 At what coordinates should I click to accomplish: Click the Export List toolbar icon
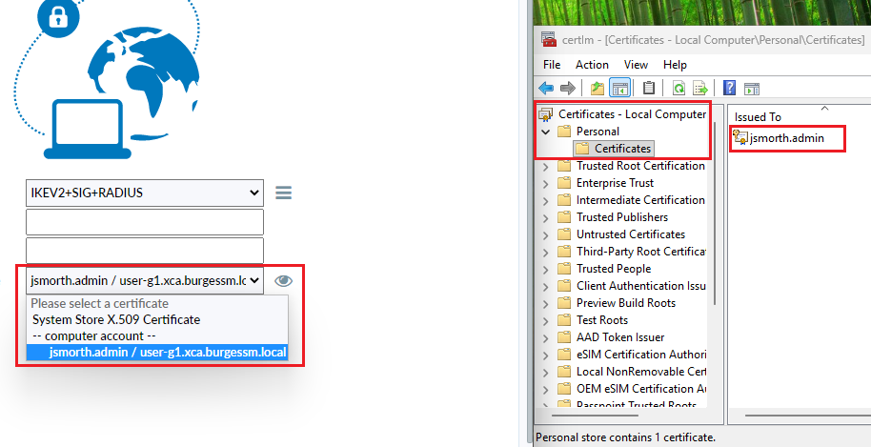[x=699, y=88]
